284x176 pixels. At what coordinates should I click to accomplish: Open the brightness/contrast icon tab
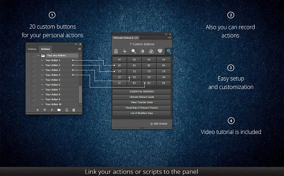(x=142, y=51)
